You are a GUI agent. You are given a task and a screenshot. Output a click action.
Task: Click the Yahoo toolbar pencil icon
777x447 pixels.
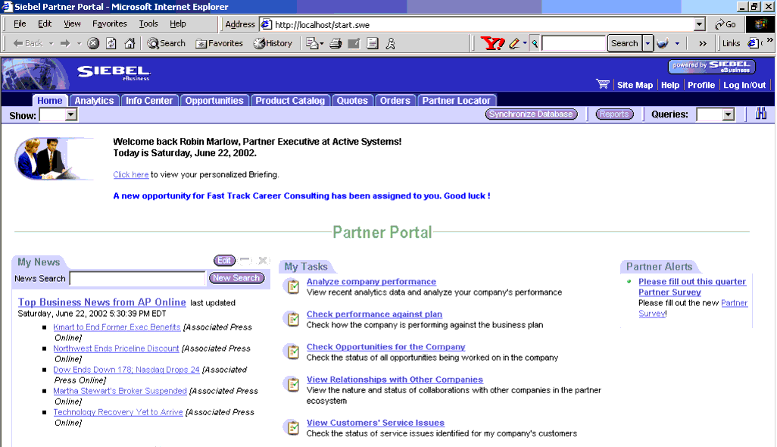point(514,44)
